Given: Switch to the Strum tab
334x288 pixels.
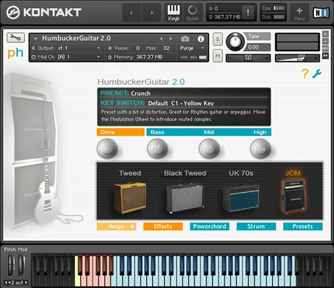Looking at the screenshot, I should click(256, 227).
